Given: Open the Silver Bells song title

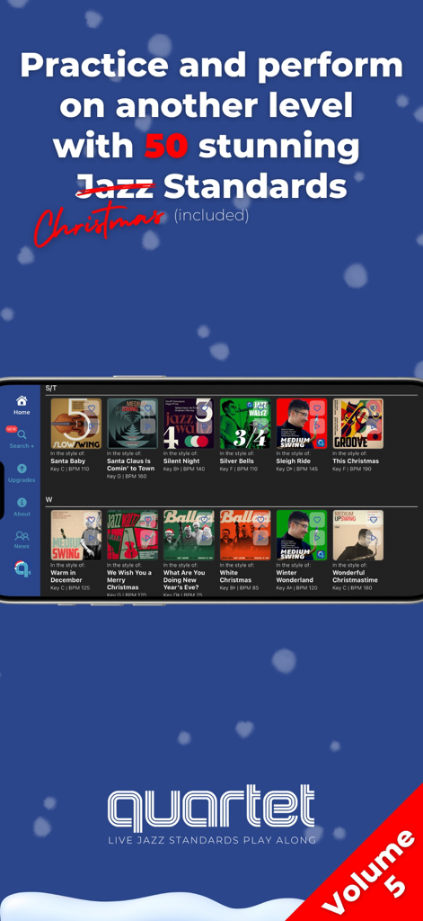Looking at the screenshot, I should (x=236, y=461).
